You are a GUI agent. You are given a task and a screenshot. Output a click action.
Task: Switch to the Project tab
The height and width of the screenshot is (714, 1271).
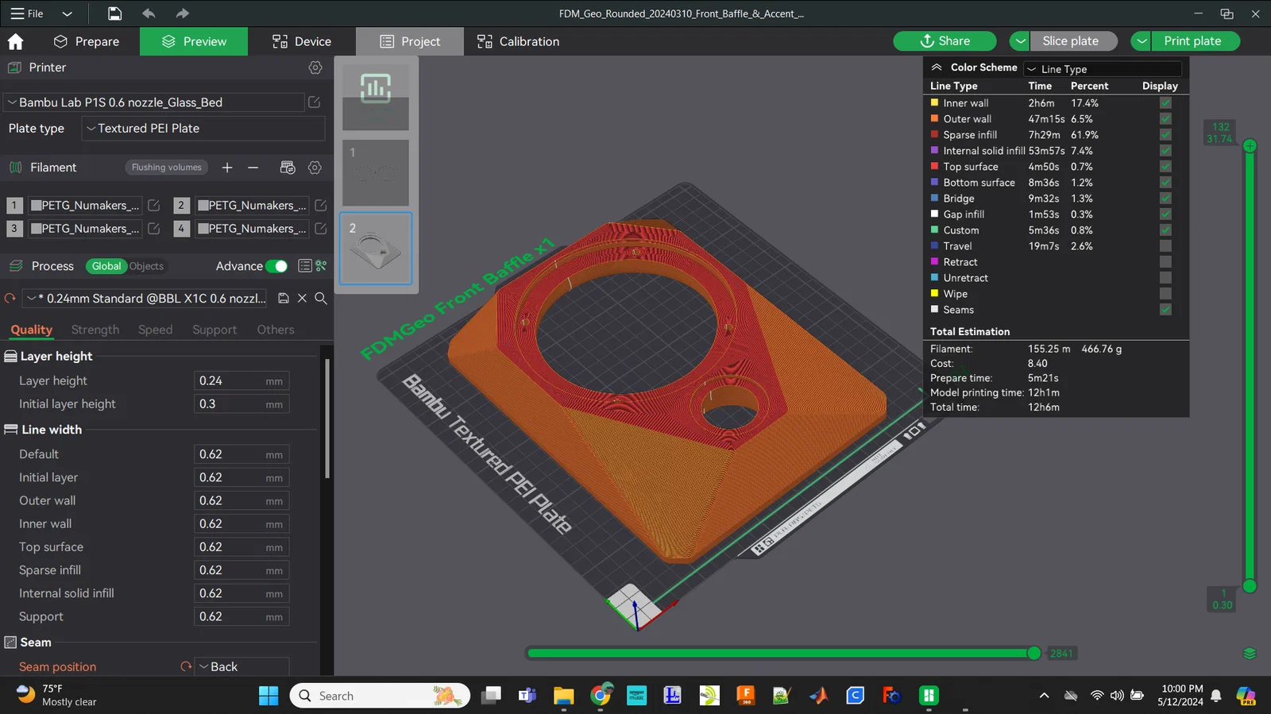tap(410, 41)
